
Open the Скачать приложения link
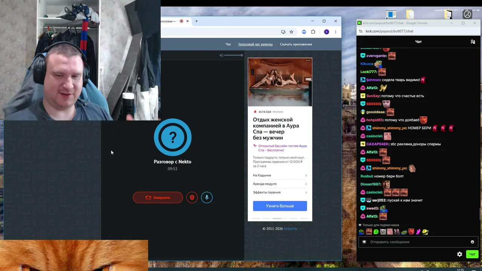click(296, 44)
